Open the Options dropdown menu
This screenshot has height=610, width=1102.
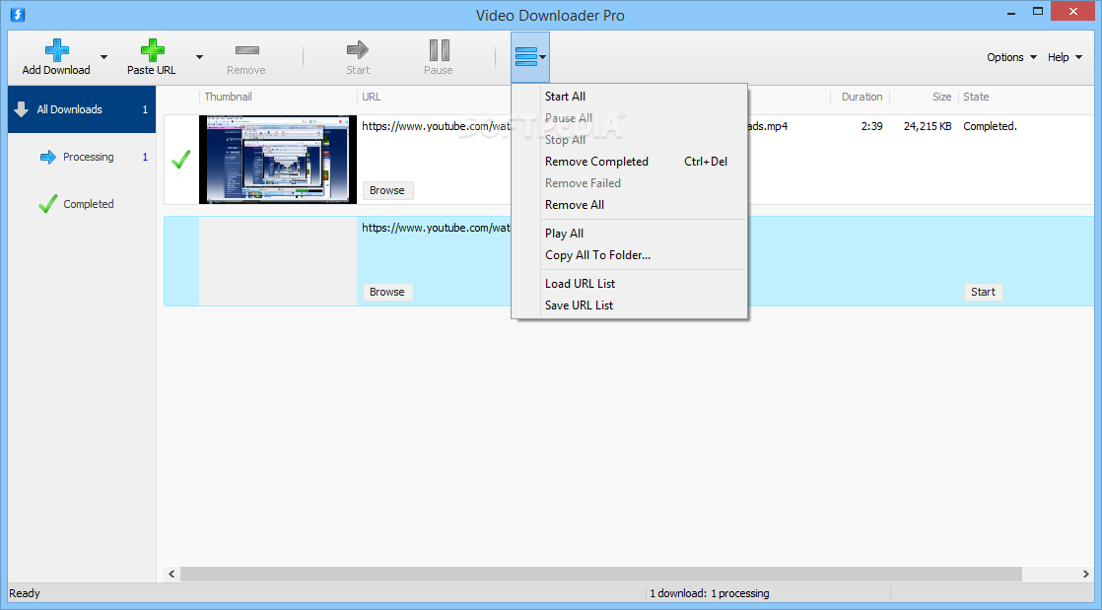point(1011,57)
